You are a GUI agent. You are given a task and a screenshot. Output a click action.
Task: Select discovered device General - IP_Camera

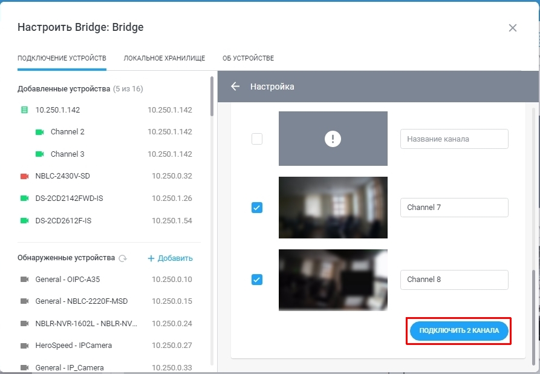[x=106, y=368]
